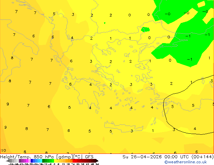Screen dimensions: 214x165
Task: Click the darkest green legend swatch
Action: (44, 161)
